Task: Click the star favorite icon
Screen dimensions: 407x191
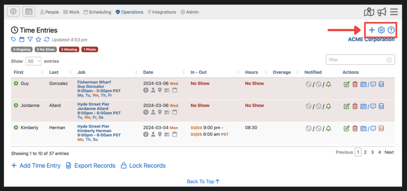Action: click(38, 39)
